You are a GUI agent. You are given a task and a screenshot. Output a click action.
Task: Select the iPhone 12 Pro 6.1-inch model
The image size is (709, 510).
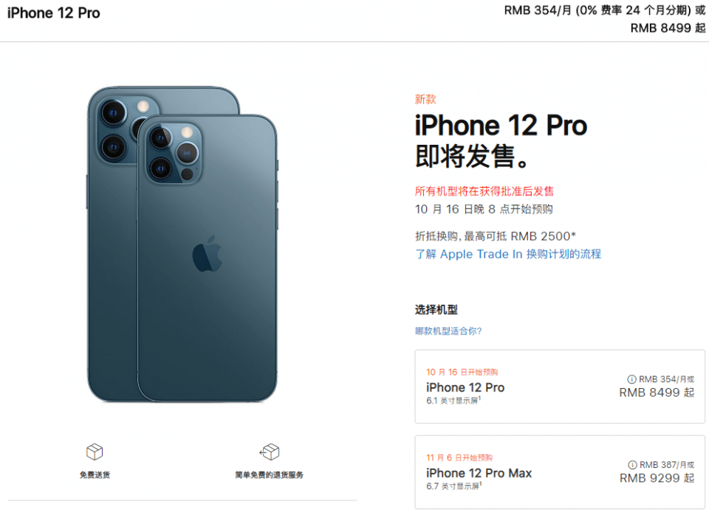560,387
